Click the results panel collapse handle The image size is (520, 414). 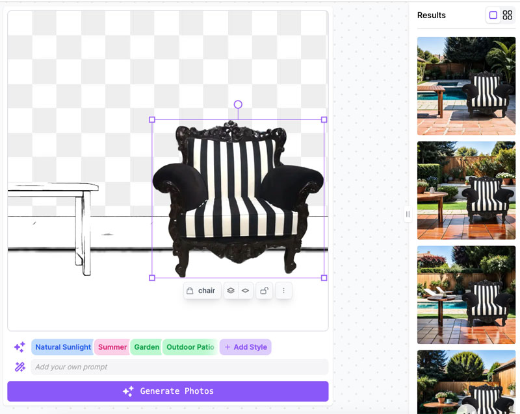click(x=408, y=214)
